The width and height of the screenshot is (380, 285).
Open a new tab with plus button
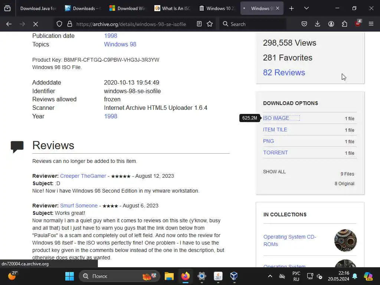(x=292, y=9)
